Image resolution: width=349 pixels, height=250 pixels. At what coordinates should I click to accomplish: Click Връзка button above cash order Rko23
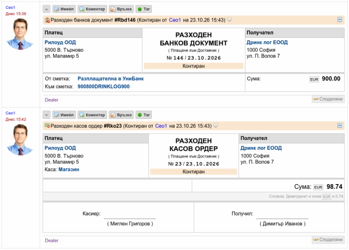coord(122,115)
